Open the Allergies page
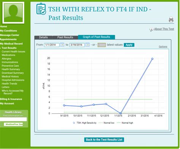This screenshot has height=149, width=180. point(6,59)
